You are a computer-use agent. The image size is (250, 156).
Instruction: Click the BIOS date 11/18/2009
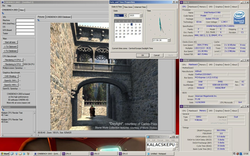[x=206, y=102]
